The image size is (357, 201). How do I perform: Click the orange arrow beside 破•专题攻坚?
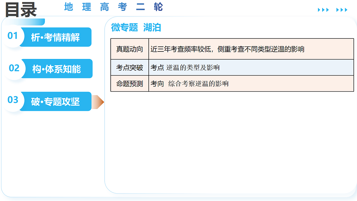click(x=98, y=102)
